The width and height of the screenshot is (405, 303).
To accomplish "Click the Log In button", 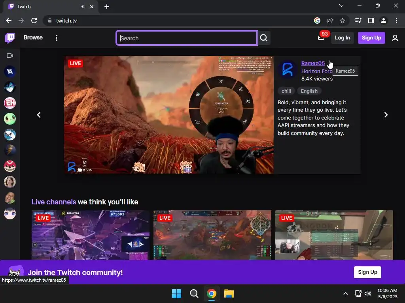I will pyautogui.click(x=342, y=38).
